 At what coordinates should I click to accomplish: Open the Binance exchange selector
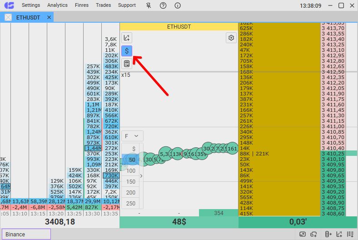coord(26,234)
